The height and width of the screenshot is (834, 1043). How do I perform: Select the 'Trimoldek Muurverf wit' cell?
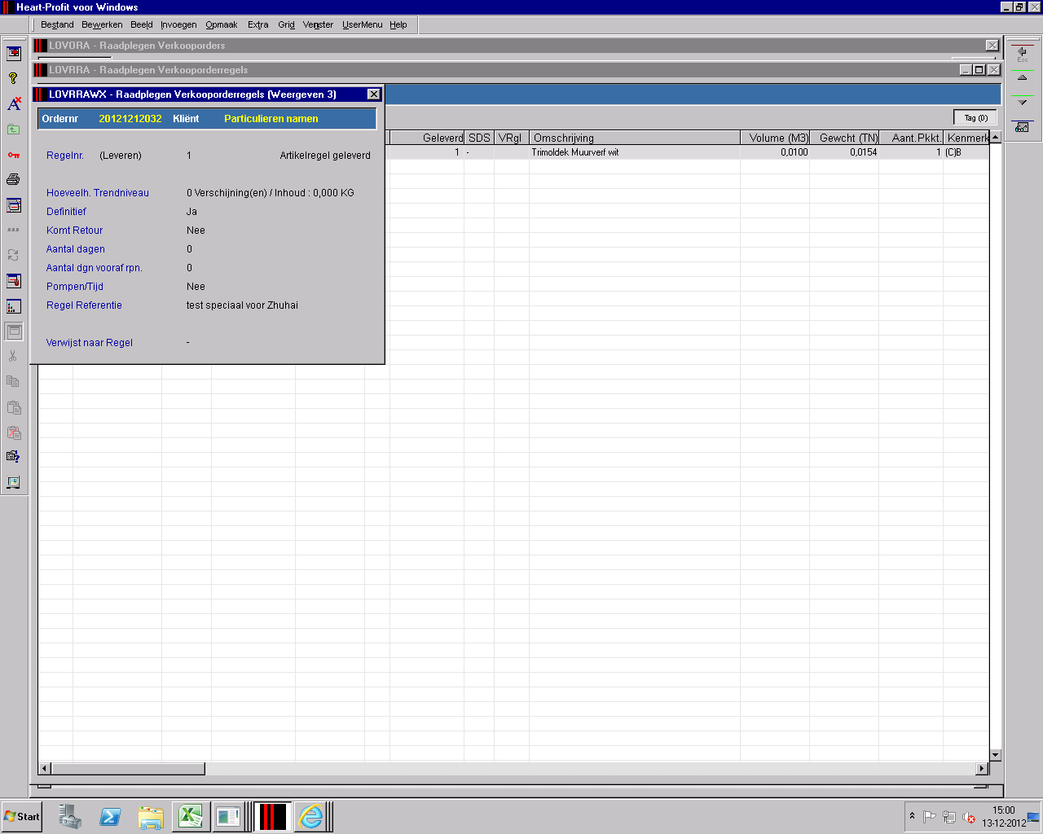pyautogui.click(x=635, y=152)
